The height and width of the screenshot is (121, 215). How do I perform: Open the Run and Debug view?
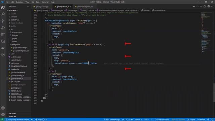(x=3, y=28)
